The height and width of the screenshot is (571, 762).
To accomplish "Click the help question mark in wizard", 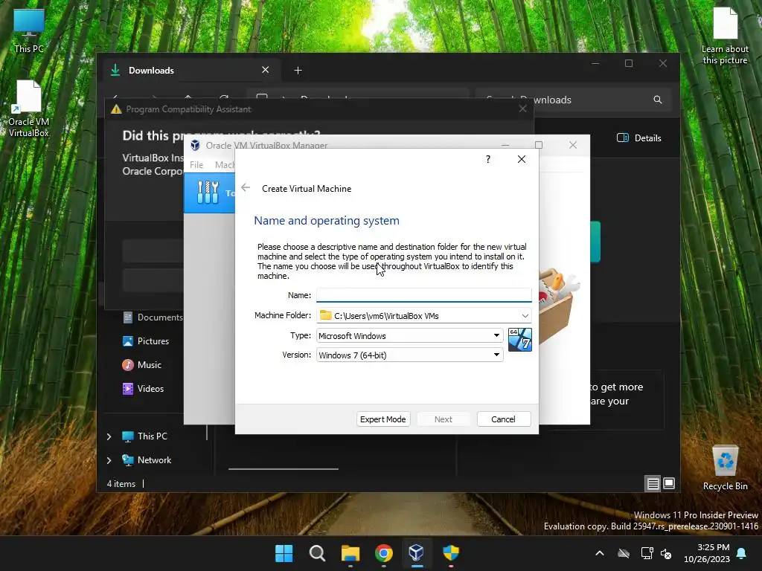I will [488, 159].
